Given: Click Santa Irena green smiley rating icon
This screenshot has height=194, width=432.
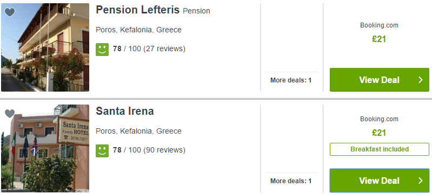Looking at the screenshot, I should pos(102,150).
